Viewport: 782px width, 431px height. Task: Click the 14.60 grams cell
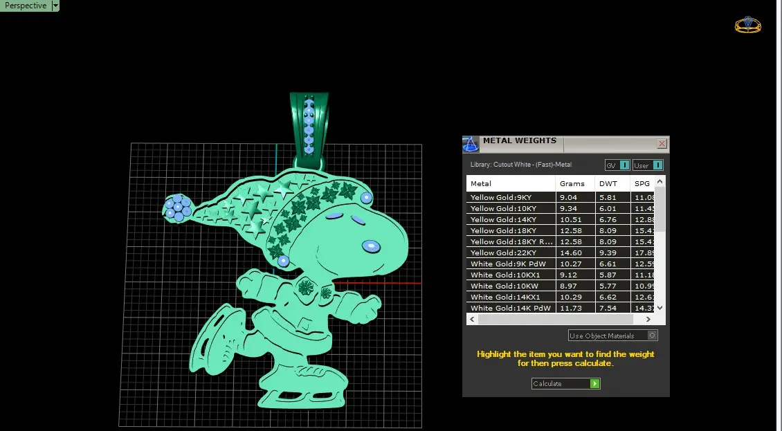coord(575,253)
